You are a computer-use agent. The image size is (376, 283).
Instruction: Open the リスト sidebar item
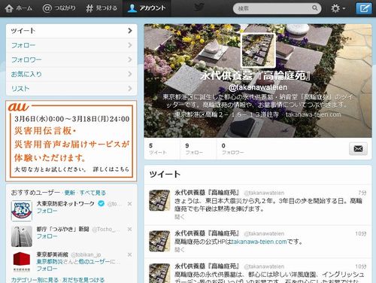[71, 89]
